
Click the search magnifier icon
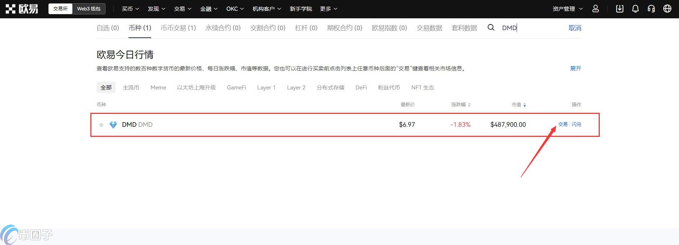pyautogui.click(x=491, y=27)
